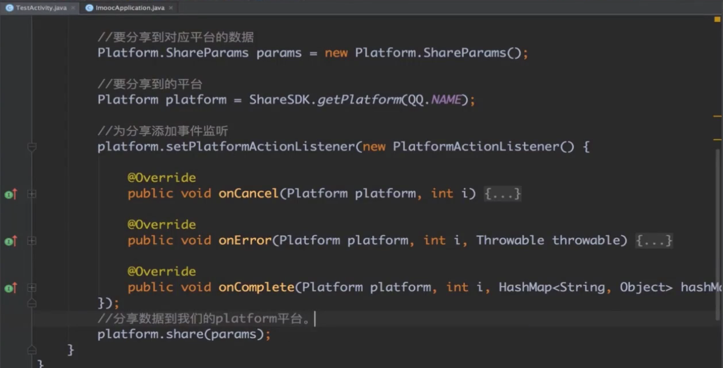Click 'HashMap<String, Object>' parameter type
This screenshot has width=723, height=368.
point(586,287)
